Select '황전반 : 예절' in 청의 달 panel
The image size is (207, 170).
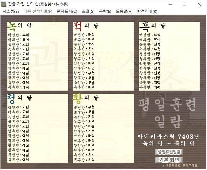[x=18, y=145]
